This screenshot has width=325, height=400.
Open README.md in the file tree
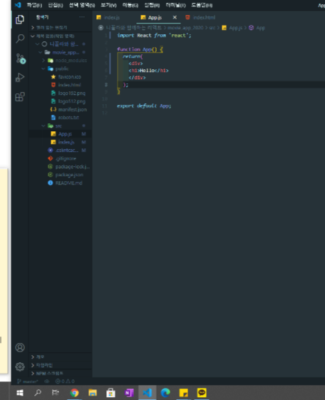click(60, 183)
